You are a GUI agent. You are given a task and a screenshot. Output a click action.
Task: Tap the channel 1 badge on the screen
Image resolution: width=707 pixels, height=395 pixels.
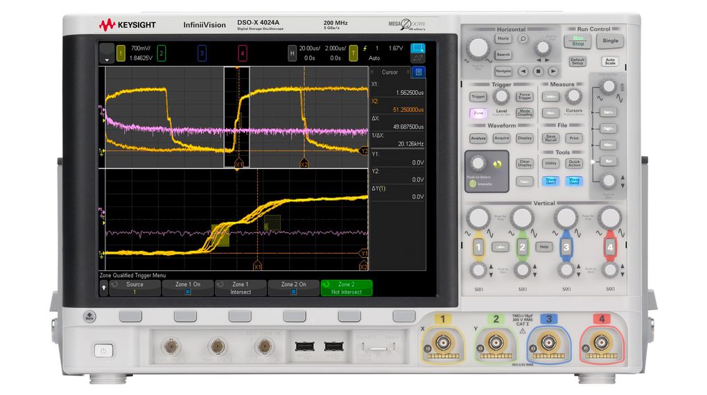121,53
